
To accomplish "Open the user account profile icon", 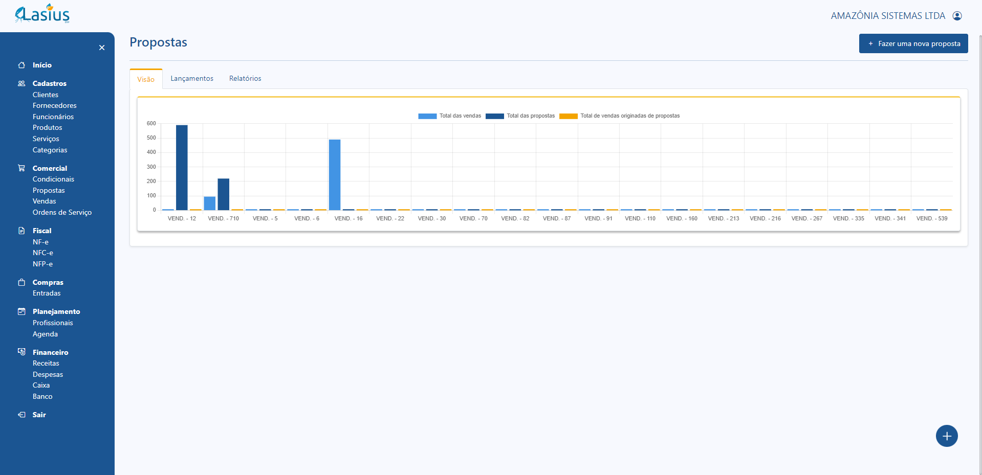I will (957, 16).
